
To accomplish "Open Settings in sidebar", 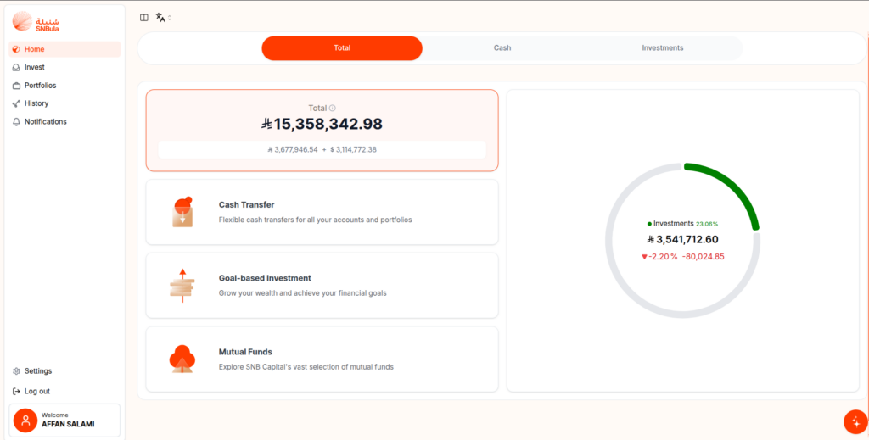I will coord(64,370).
